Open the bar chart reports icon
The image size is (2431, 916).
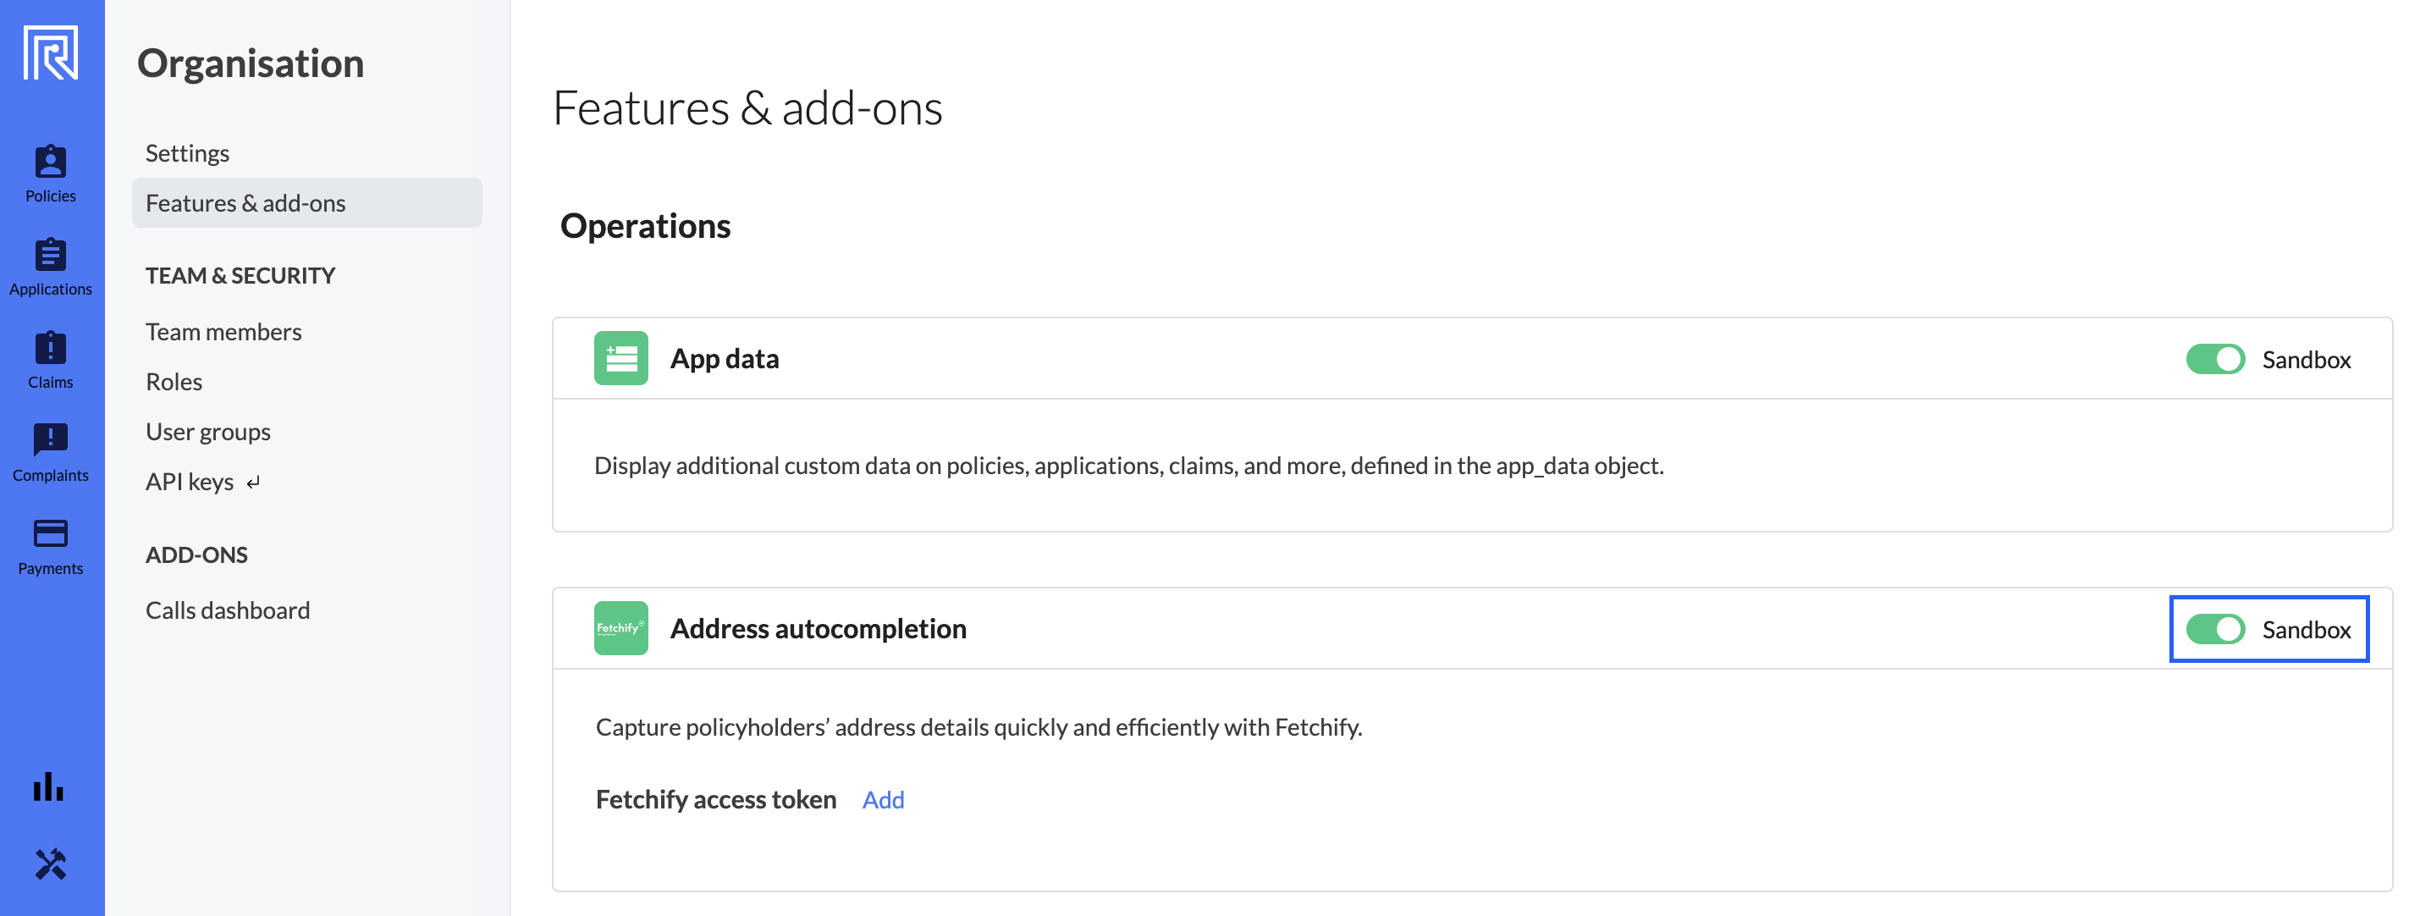click(x=49, y=786)
